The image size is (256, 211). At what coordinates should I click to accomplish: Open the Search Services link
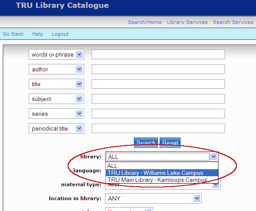233,22
